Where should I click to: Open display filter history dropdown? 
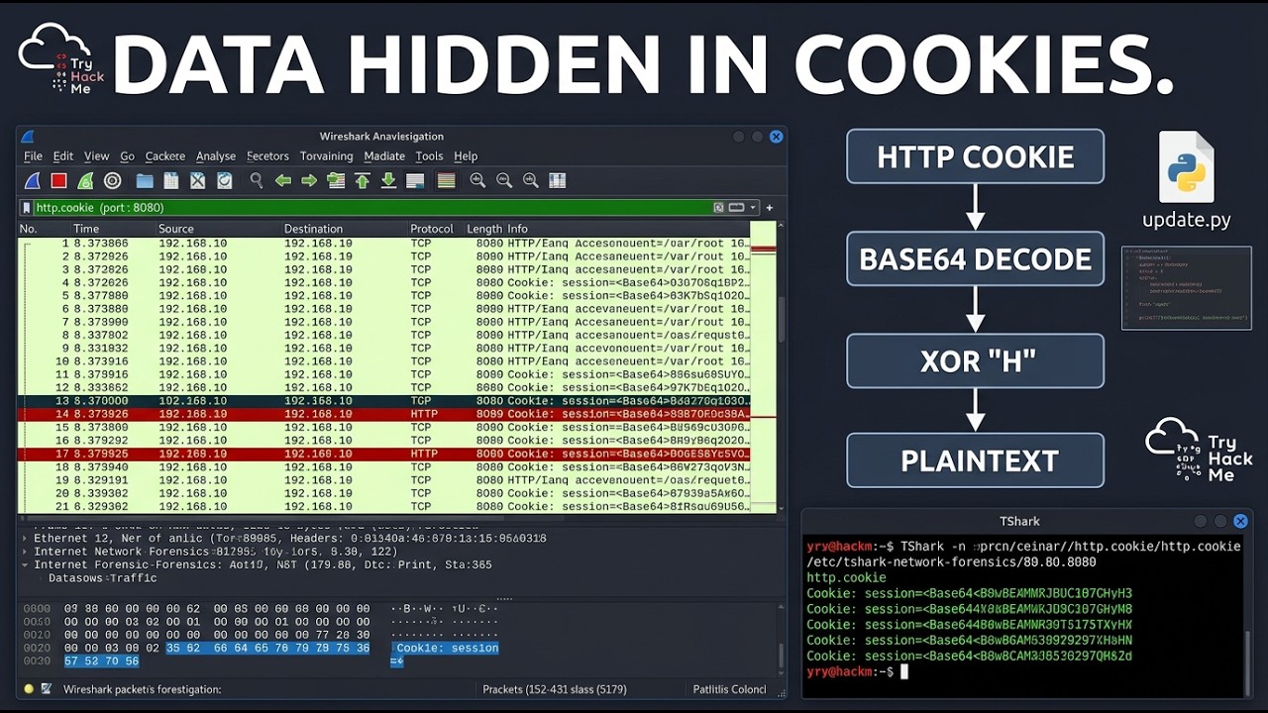pyautogui.click(x=753, y=208)
